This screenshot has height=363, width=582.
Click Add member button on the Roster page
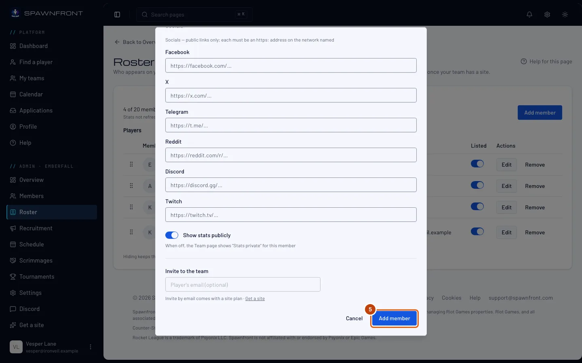pyautogui.click(x=540, y=113)
